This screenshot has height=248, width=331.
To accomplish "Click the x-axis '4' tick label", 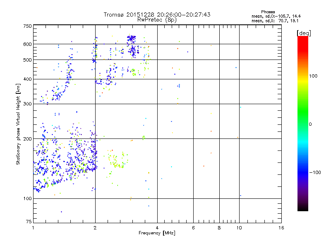I will [157, 228].
